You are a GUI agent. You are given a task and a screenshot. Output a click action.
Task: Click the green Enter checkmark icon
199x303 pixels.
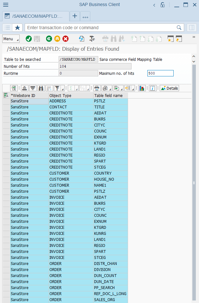pyautogui.click(x=29, y=39)
